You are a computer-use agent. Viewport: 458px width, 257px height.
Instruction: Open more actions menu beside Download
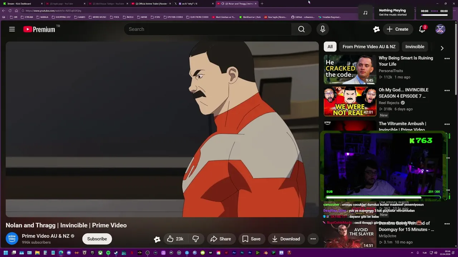pyautogui.click(x=313, y=239)
